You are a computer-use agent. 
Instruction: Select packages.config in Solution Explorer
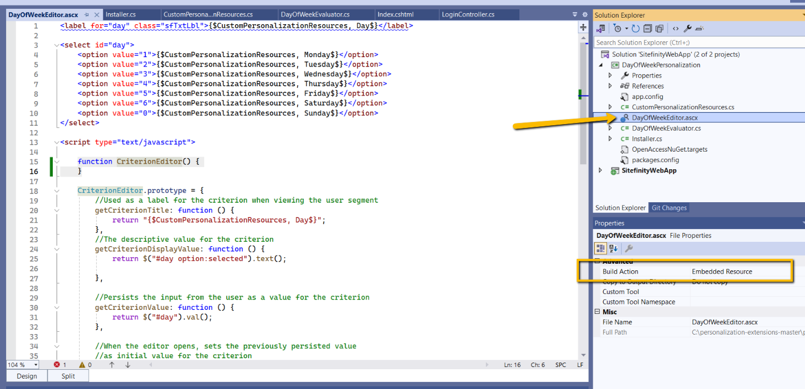[655, 160]
